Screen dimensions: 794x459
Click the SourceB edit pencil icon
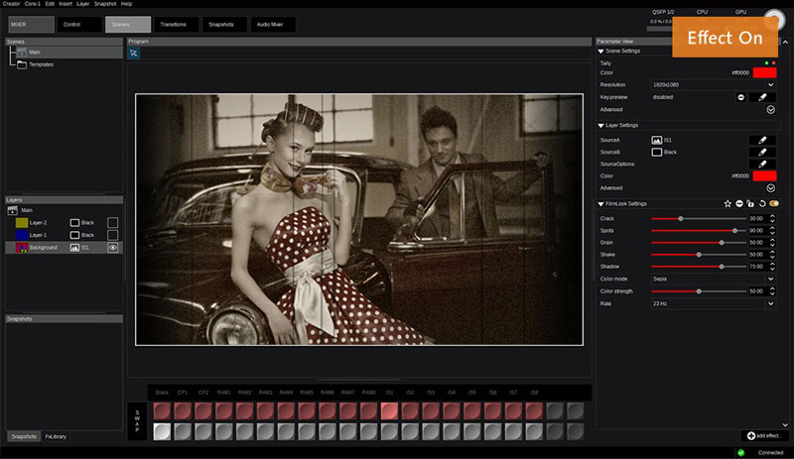(762, 152)
